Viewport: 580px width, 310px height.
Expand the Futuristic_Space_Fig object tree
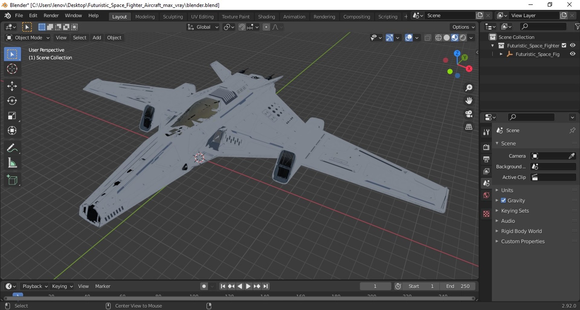click(x=501, y=54)
